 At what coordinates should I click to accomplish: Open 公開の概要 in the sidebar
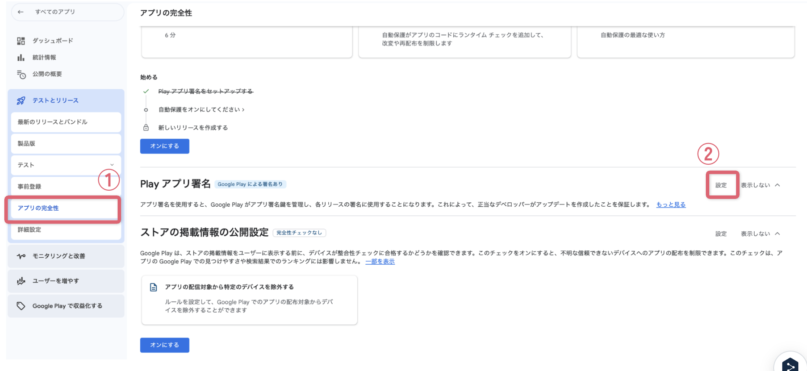point(47,74)
